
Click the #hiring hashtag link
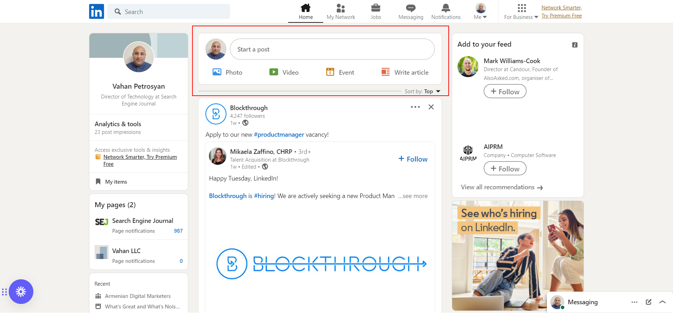(264, 196)
